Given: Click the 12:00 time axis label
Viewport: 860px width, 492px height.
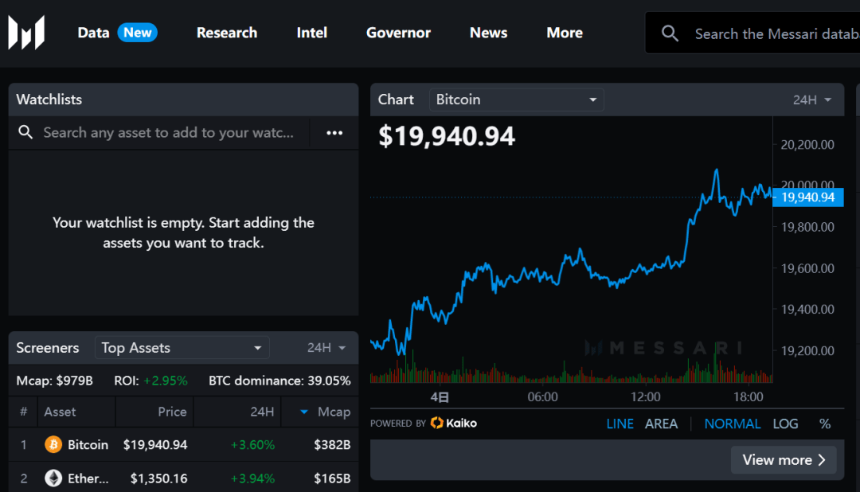Looking at the screenshot, I should 646,396.
